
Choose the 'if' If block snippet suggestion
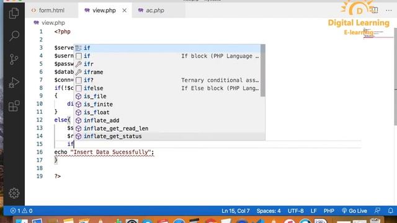pyautogui.click(x=167, y=56)
